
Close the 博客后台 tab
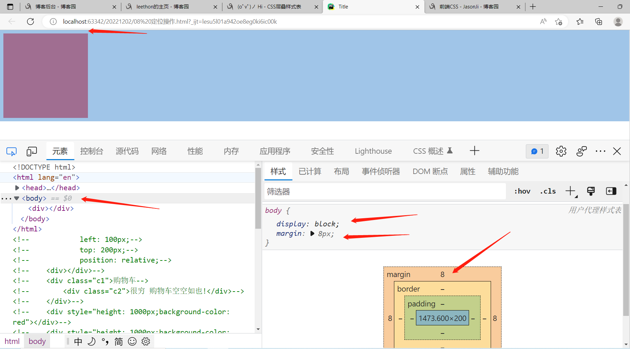tap(114, 7)
